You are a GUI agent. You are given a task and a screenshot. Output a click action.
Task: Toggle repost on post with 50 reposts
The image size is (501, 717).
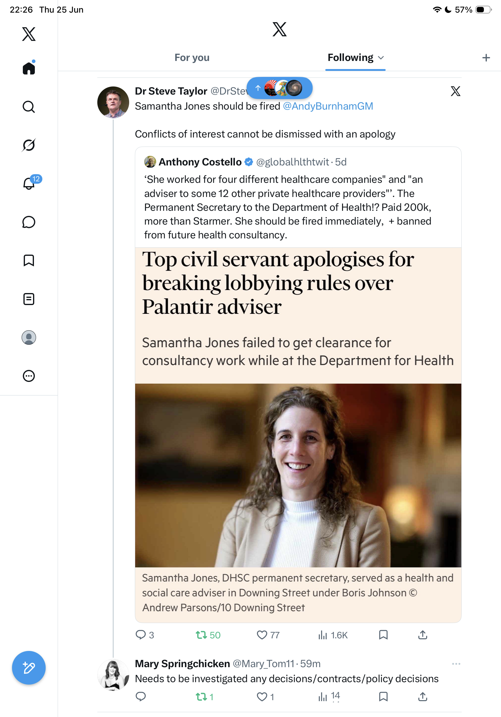[x=208, y=635]
